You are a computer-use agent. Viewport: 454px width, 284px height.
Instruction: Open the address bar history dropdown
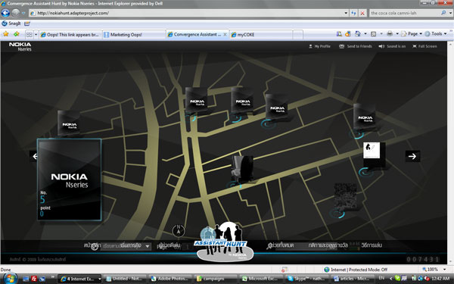(x=346, y=13)
